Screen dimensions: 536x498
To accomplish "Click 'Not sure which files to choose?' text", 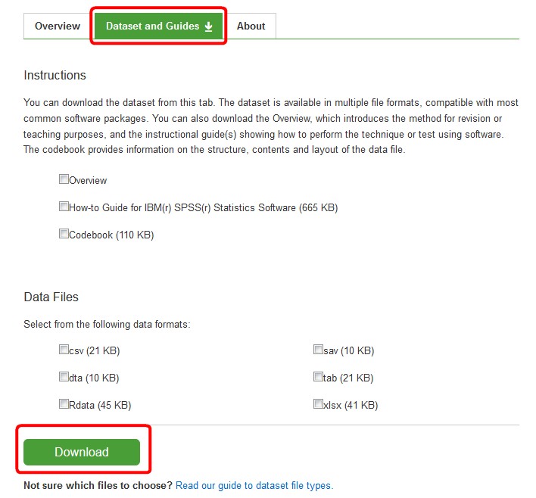I will pos(98,485).
